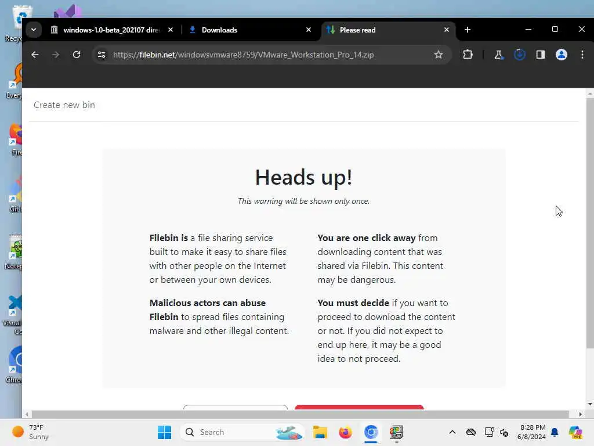Screen dimensions: 594x446
Task: Open the Chrome profile avatar
Action: (561, 55)
